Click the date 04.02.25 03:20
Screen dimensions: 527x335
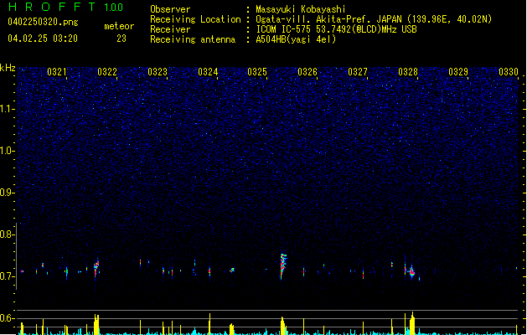coord(43,39)
